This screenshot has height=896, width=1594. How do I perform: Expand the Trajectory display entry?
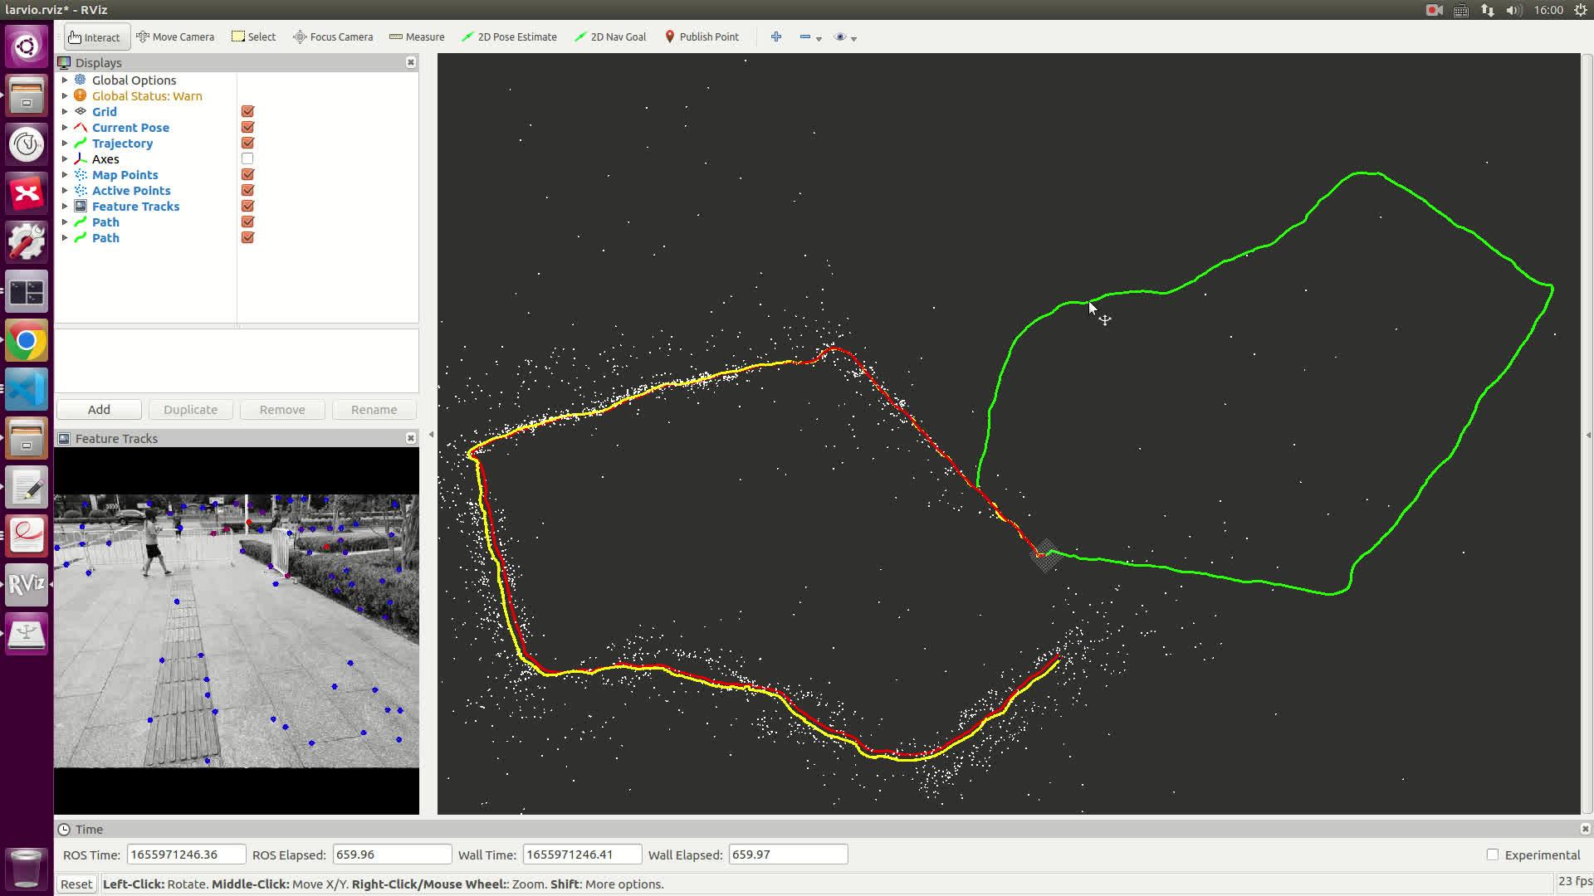tap(65, 143)
